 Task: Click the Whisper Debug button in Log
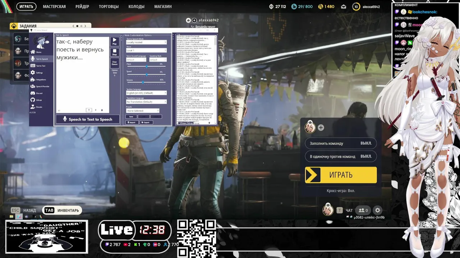[x=185, y=123]
